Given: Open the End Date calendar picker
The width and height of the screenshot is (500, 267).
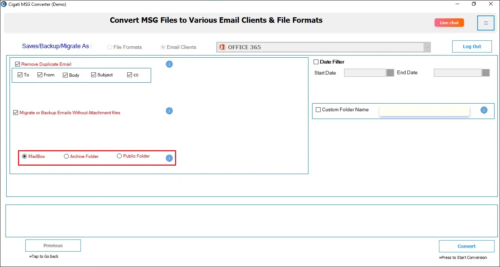Looking at the screenshot, I should (486, 73).
